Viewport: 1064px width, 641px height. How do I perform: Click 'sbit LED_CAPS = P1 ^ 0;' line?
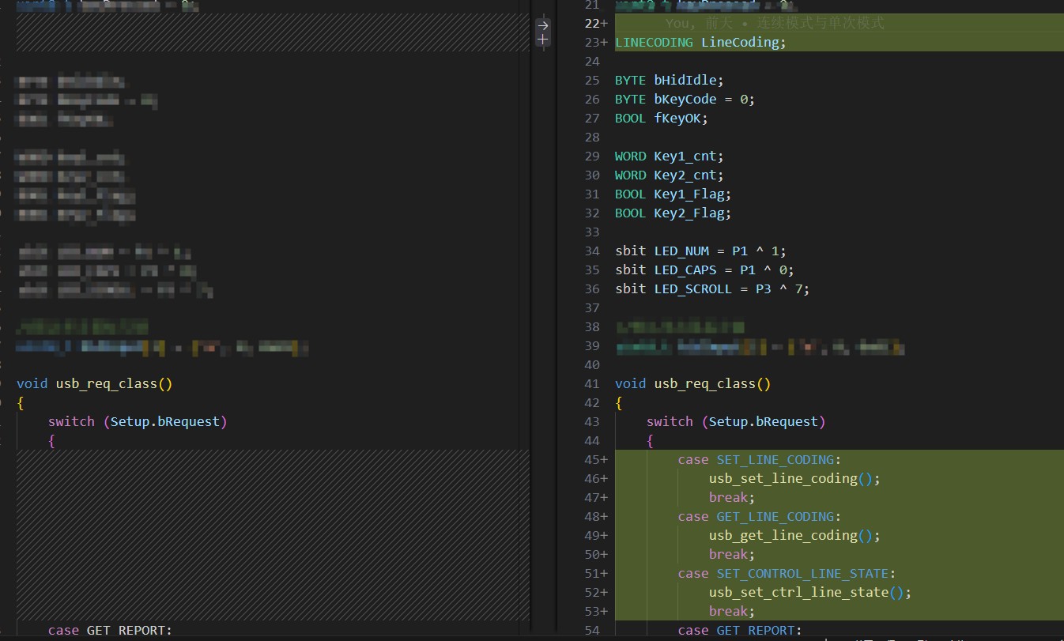(x=704, y=270)
